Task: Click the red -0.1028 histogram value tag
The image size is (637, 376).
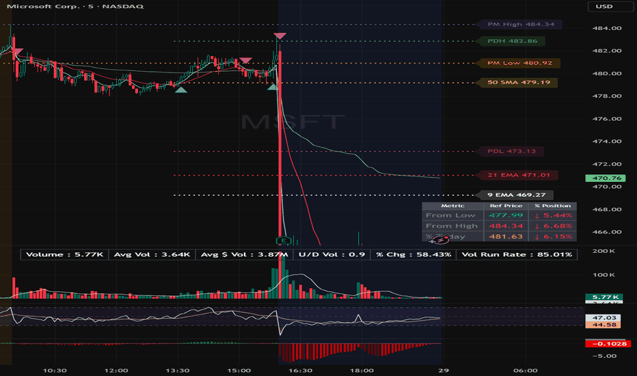Action: coord(608,344)
